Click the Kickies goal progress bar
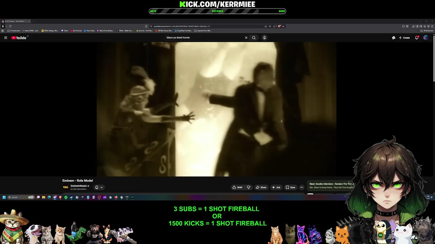Screen dimensions: 435x244 tap(217, 11)
